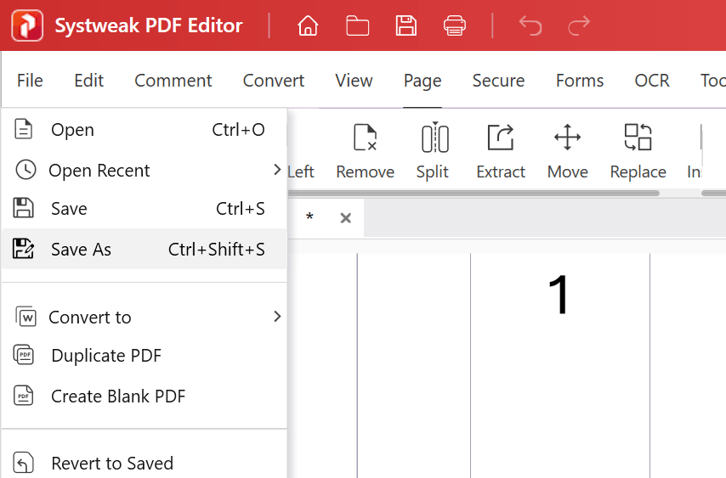Go to Home via house icon
Image resolution: width=726 pixels, height=478 pixels.
point(308,25)
